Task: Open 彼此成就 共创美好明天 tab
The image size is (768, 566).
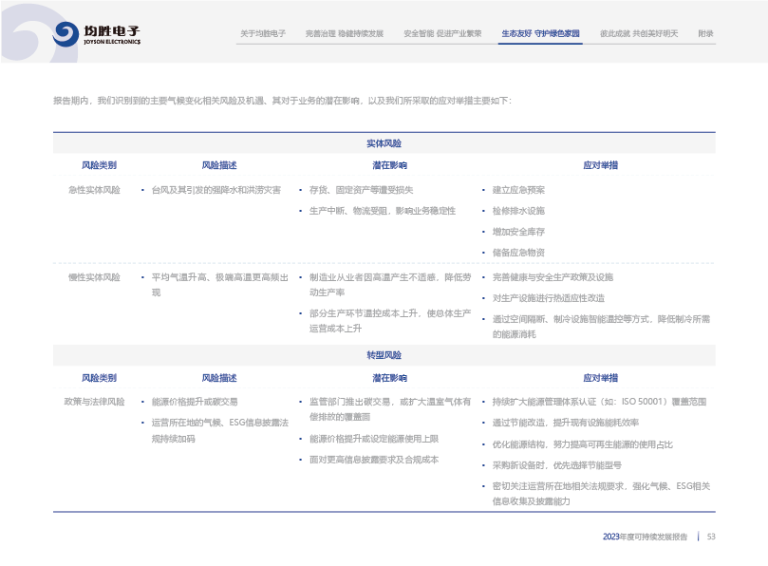Action: tap(639, 33)
